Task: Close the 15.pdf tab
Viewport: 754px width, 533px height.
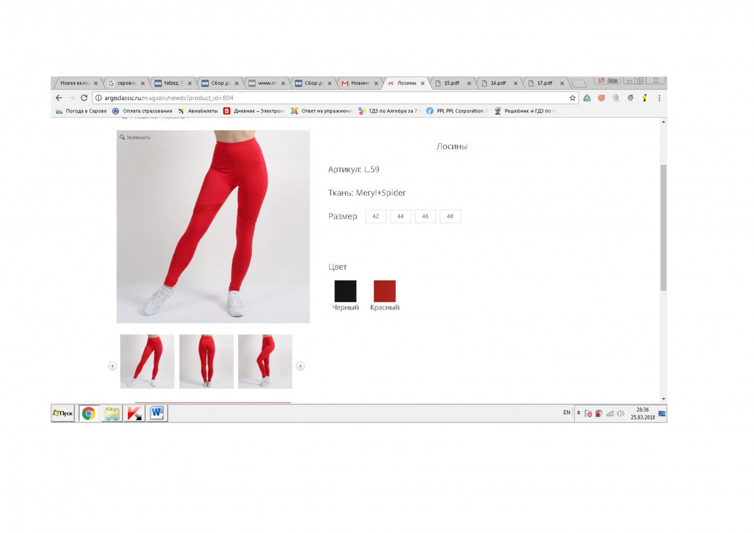Action: 469,83
